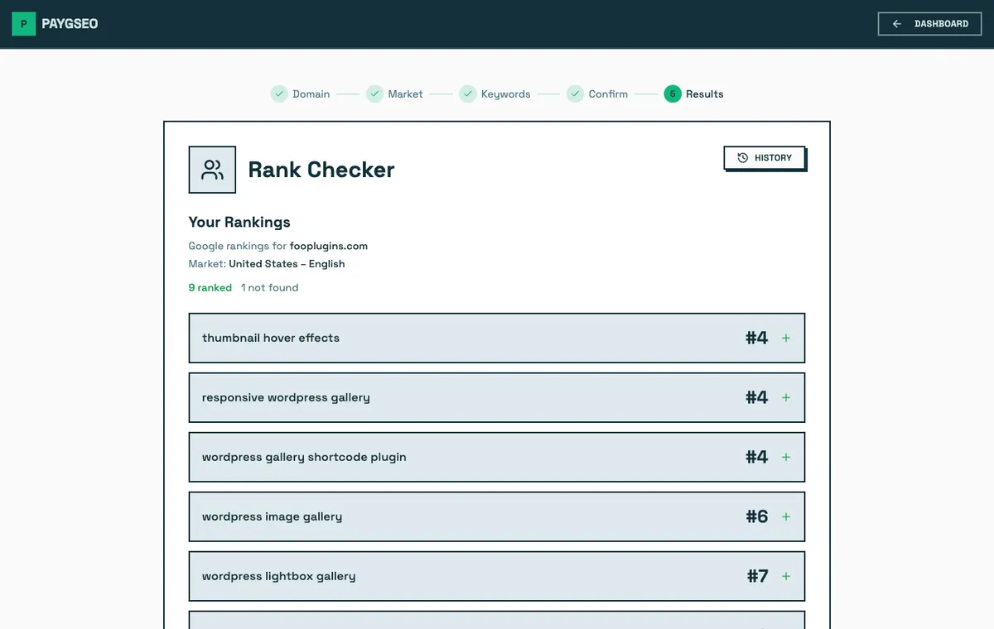Click the fooplugins.com domain text
The image size is (994, 629).
pyautogui.click(x=329, y=246)
